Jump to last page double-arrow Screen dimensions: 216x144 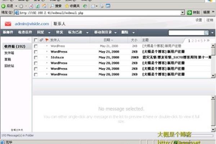(208, 40)
